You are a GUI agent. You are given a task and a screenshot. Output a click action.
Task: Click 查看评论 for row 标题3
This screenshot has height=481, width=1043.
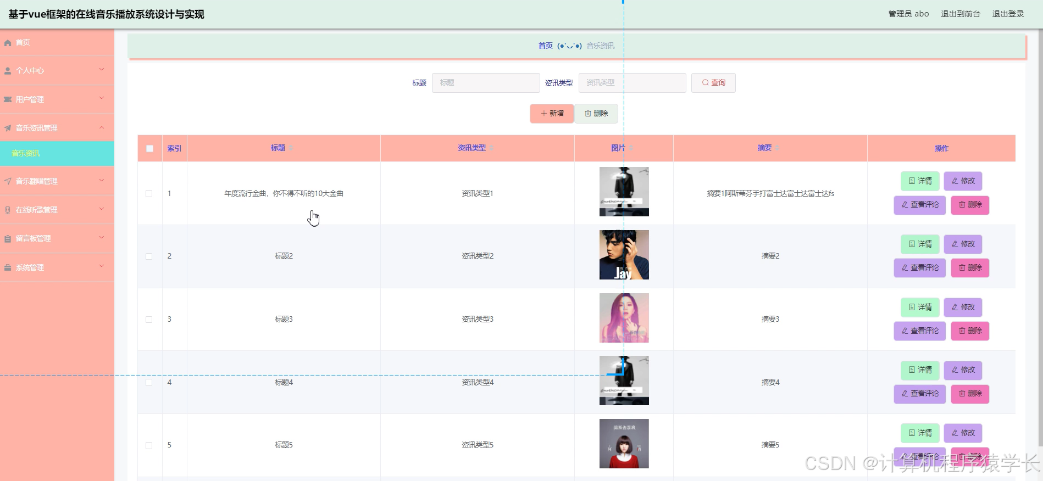[x=920, y=331]
